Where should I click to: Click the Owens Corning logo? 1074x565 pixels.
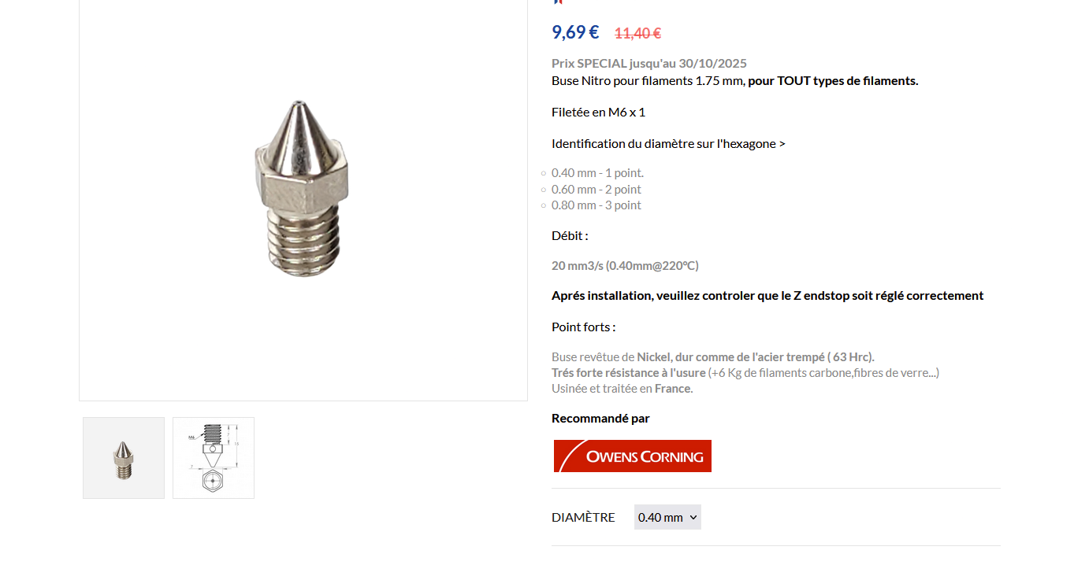633,456
